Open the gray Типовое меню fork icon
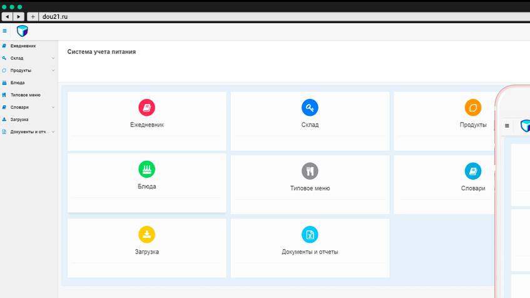The image size is (530, 298). pyautogui.click(x=310, y=171)
